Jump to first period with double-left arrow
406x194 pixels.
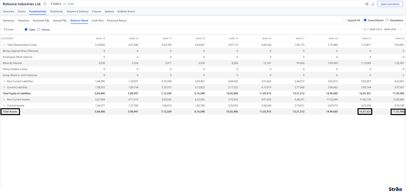coord(365,29)
